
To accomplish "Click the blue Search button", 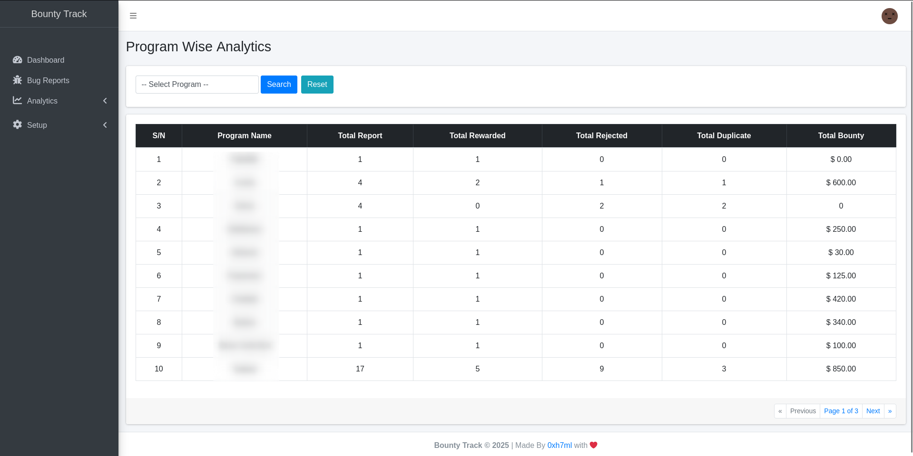I will 279,85.
